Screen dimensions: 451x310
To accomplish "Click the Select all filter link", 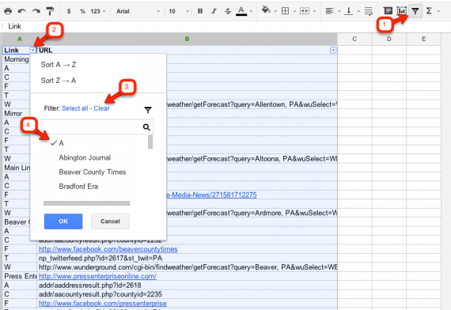I will pos(75,108).
